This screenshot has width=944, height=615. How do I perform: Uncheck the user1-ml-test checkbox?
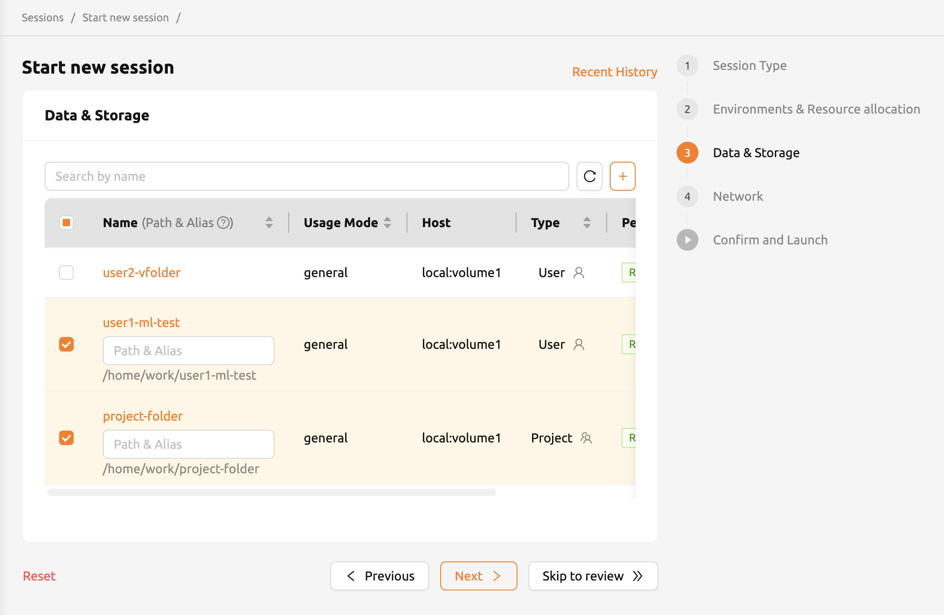(x=66, y=344)
